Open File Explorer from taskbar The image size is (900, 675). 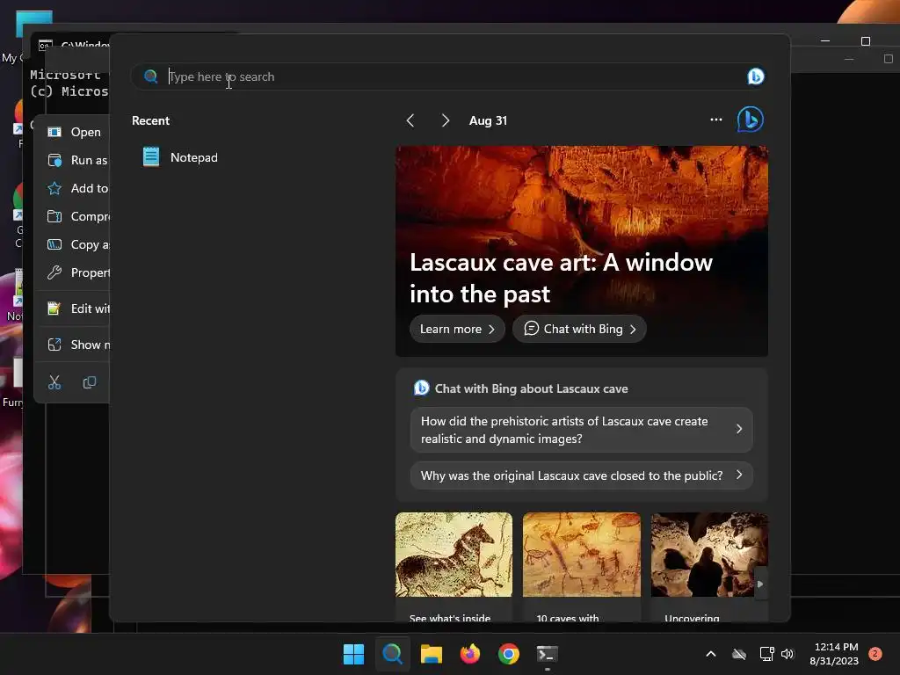pos(431,654)
